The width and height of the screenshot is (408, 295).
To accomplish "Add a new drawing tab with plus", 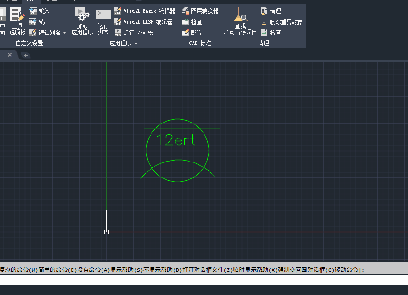I will [x=26, y=55].
